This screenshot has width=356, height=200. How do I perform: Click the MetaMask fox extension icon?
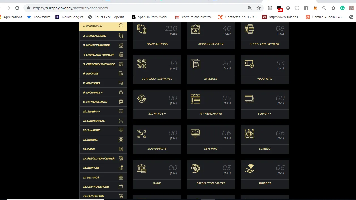[315, 8]
